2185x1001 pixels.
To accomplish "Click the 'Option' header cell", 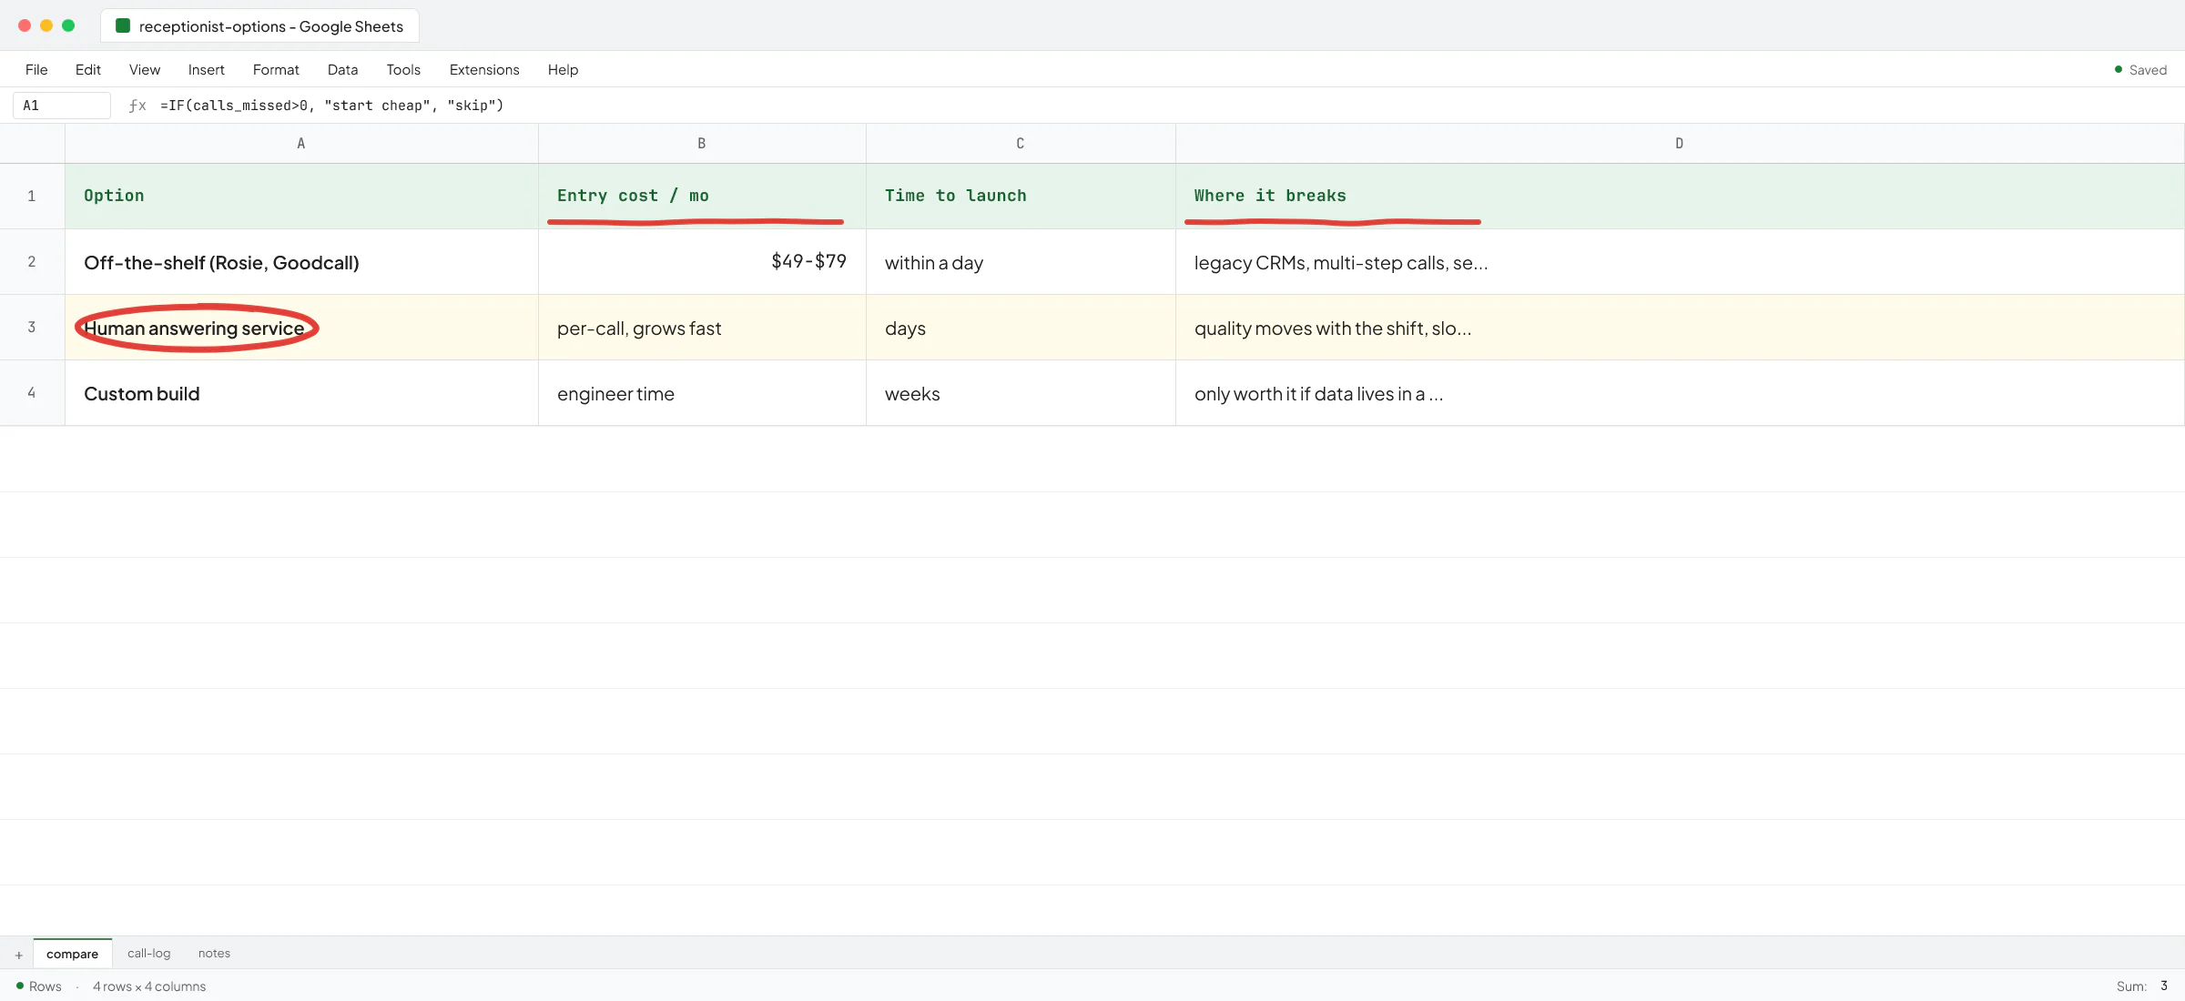I will 301,196.
